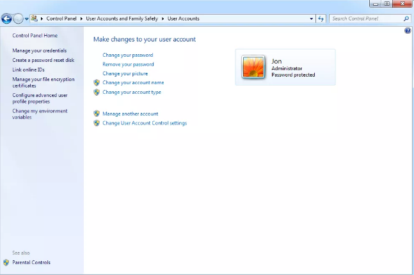The image size is (414, 275).
Task: Go to User Accounts and Family Safety breadcrumb
Action: pos(122,19)
